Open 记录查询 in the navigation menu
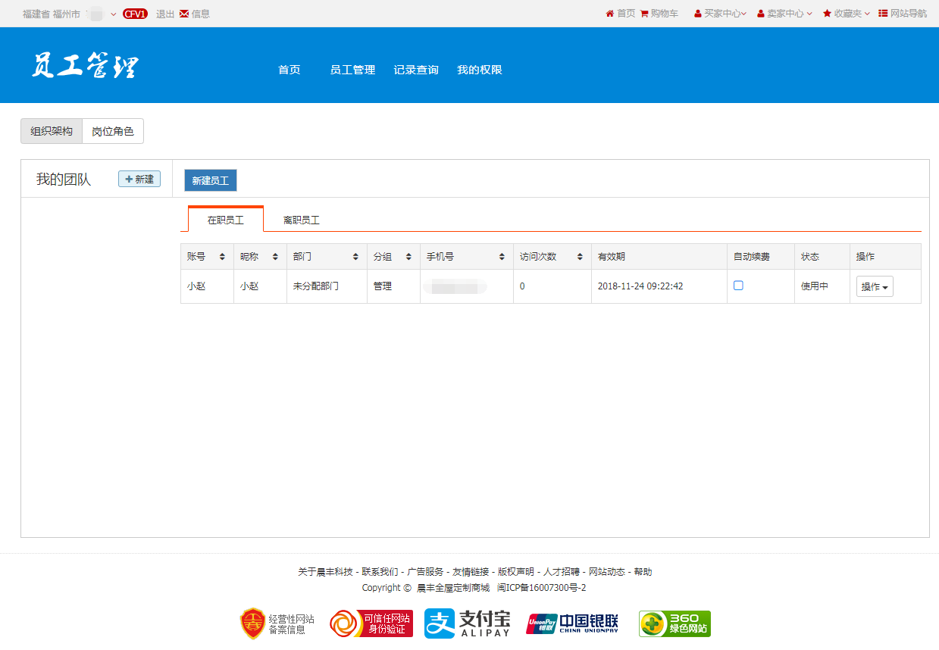This screenshot has height=650, width=939. point(416,70)
